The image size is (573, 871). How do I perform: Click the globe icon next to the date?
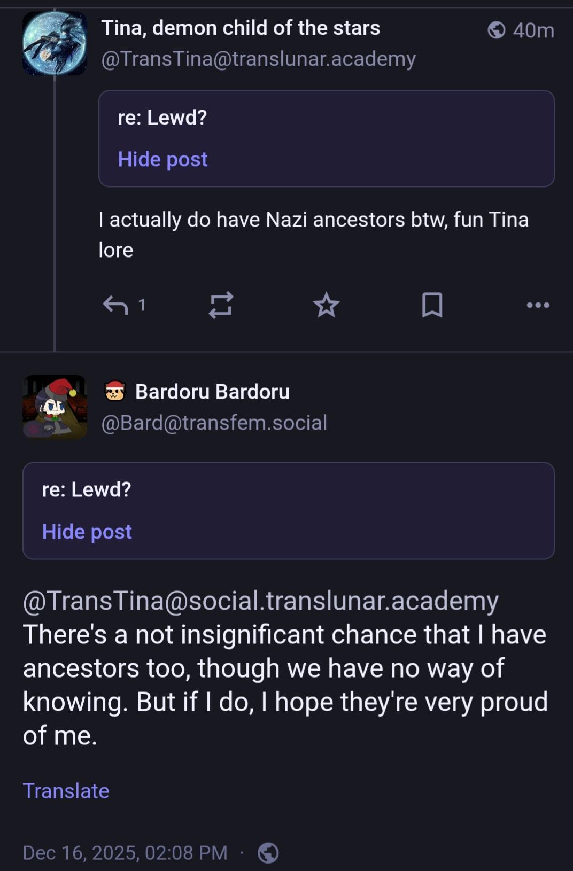[268, 853]
